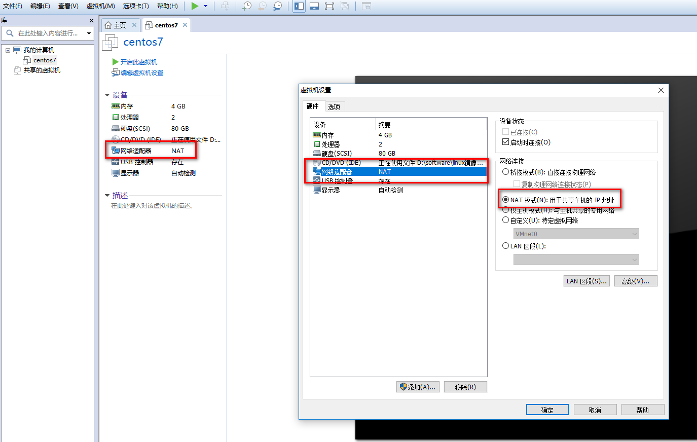This screenshot has width=697, height=442.
Task: Click 高级(V)... button
Action: pos(636,281)
